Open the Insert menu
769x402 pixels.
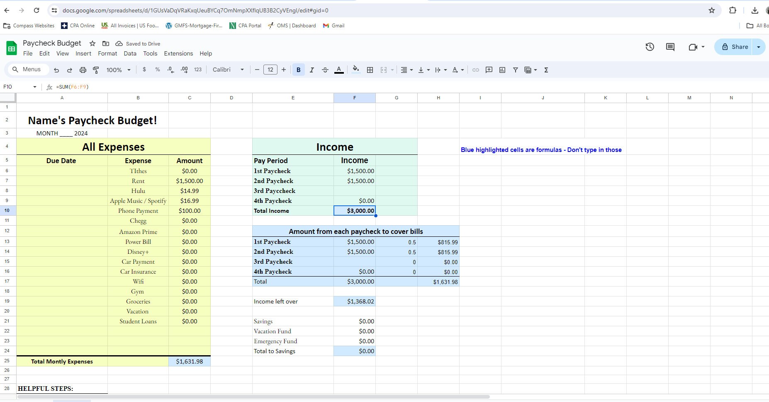tap(83, 53)
